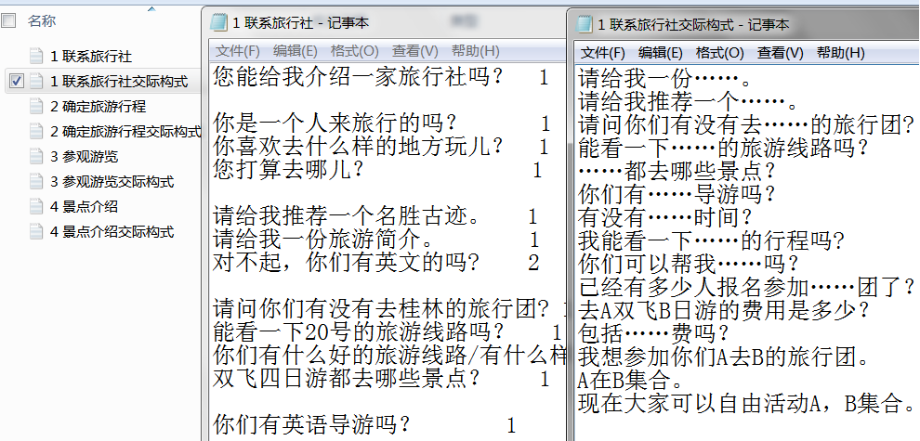Click the line 请给我推荐一个名胜古迹。
The width and height of the screenshot is (920, 441).
(x=347, y=216)
